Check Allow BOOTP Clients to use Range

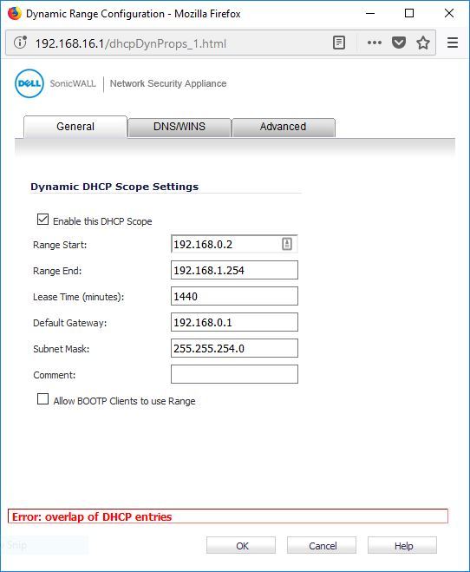(43, 398)
